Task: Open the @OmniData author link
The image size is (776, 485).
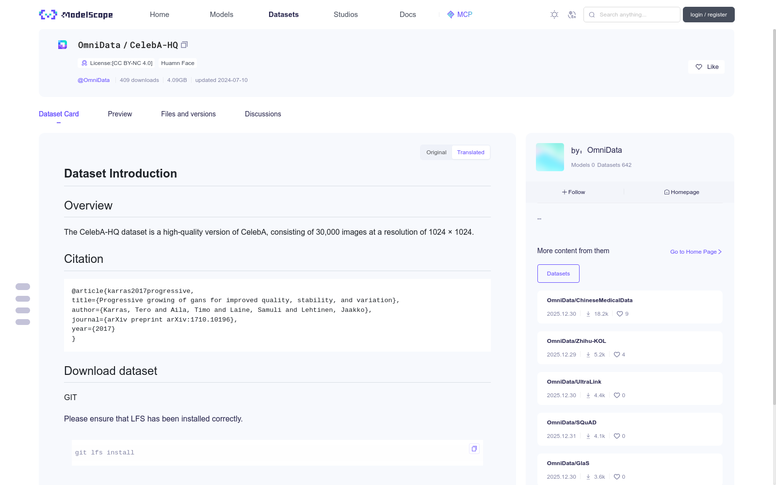Action: click(x=94, y=80)
